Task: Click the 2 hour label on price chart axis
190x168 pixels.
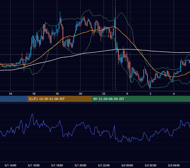Action: [151, 94]
